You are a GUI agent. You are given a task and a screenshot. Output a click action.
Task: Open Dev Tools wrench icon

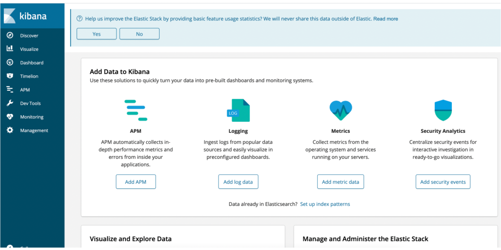pyautogui.click(x=10, y=103)
